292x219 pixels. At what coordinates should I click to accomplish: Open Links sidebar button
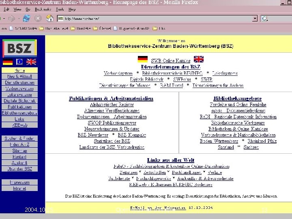click(x=19, y=119)
